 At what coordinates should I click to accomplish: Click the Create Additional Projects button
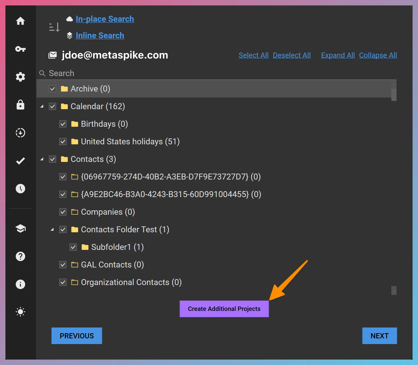(x=224, y=309)
